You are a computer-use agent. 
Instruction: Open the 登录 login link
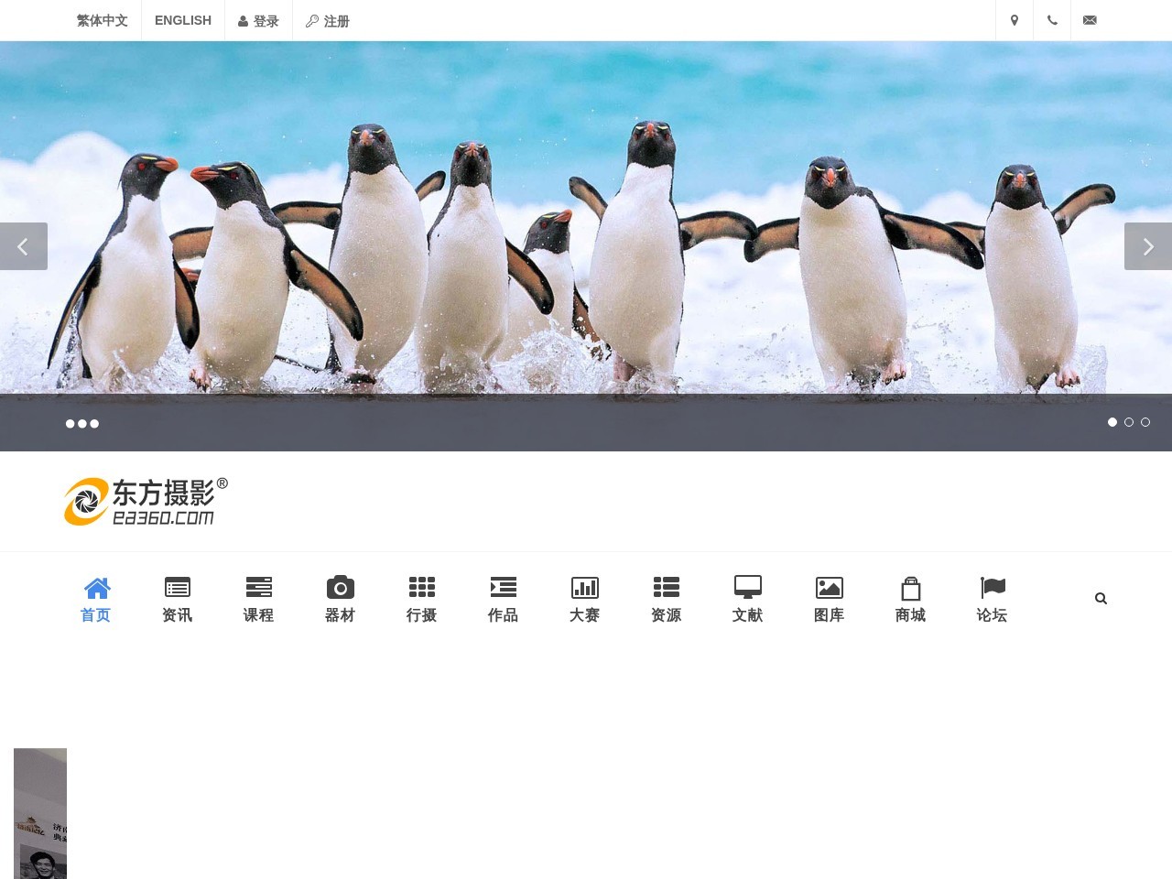258,19
